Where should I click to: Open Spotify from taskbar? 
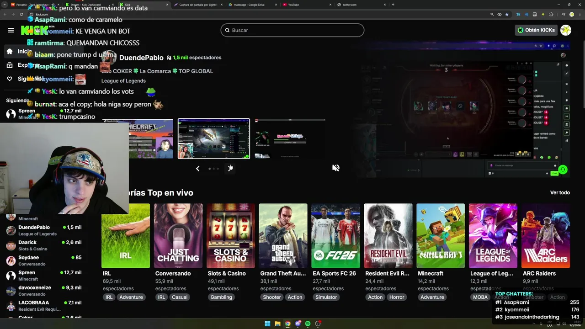click(x=308, y=324)
